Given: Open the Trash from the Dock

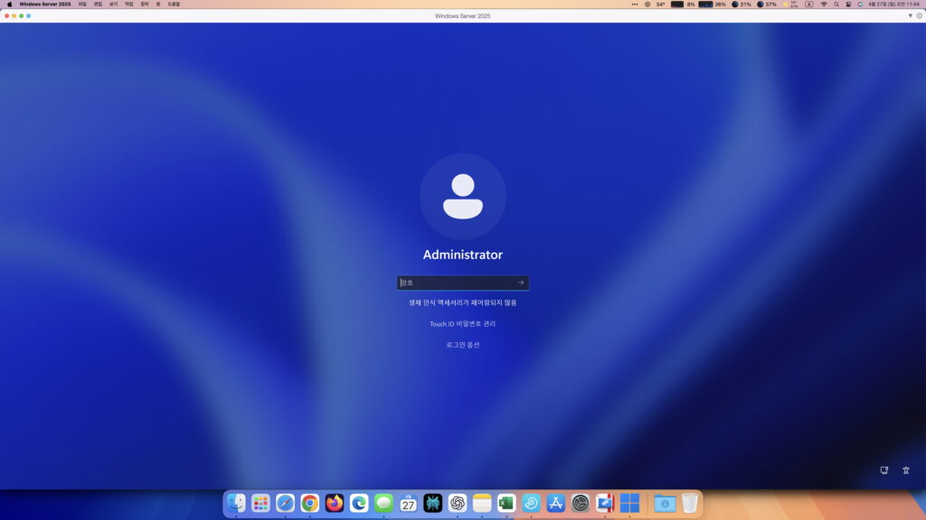Looking at the screenshot, I should click(x=689, y=503).
